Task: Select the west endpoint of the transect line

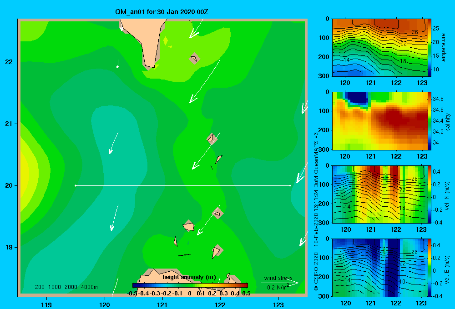Action: pyautogui.click(x=76, y=185)
